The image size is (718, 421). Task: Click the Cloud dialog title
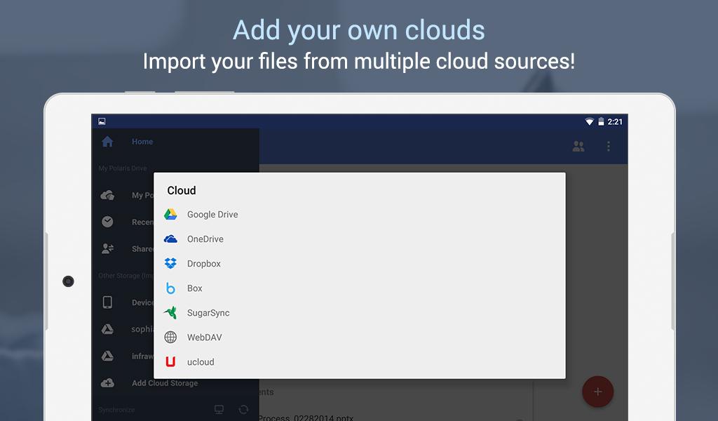pyautogui.click(x=182, y=191)
